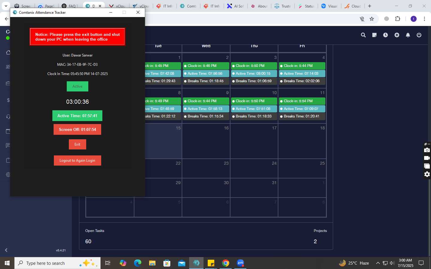The image size is (431, 269).
Task: Go back with the browser back arrow
Action: (6, 19)
